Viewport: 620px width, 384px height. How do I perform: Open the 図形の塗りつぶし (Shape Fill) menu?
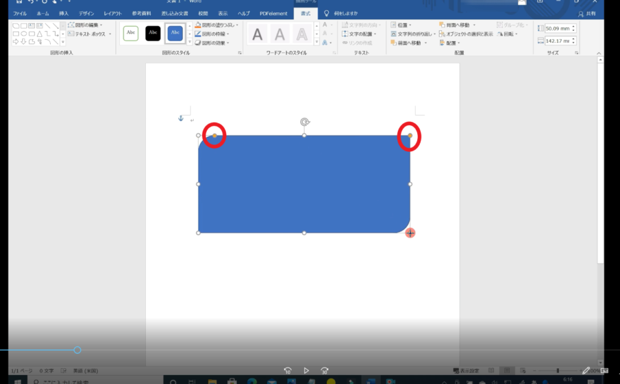point(216,25)
